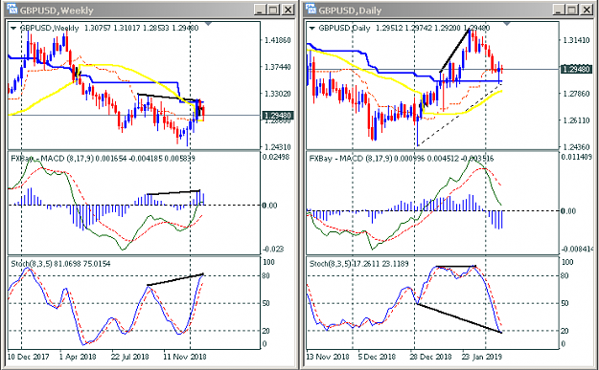
Task: Click the 1.29480 current price tag on Weekly chart
Action: click(277, 116)
